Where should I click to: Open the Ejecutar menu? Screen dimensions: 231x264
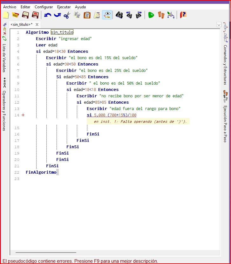64,7
